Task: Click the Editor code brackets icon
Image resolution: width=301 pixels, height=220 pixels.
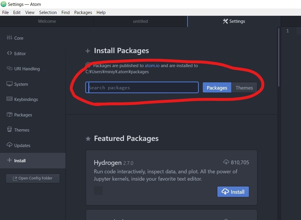Action: tap(9, 53)
